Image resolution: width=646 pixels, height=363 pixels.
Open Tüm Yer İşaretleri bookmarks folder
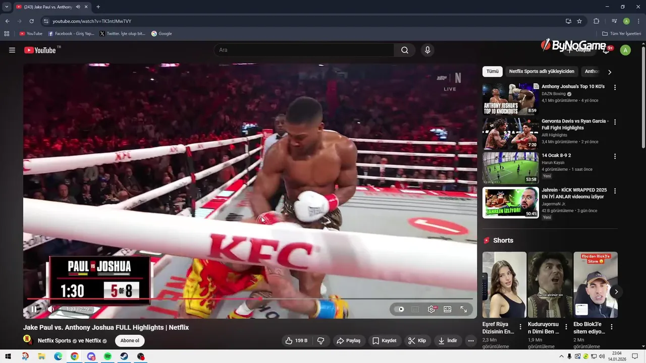click(x=622, y=34)
